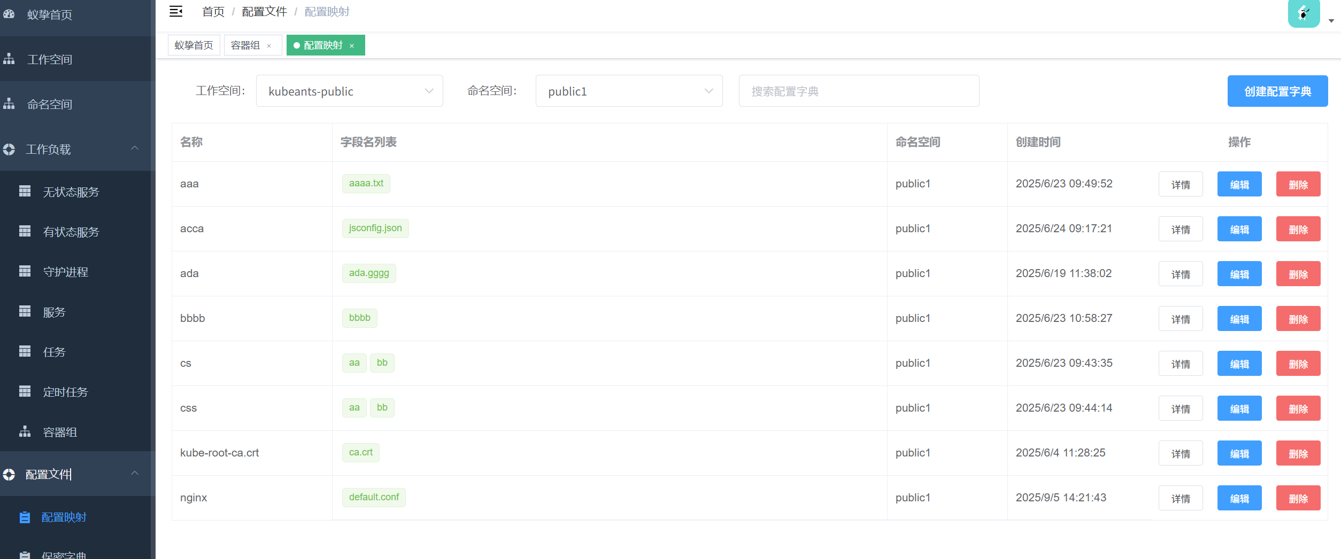Click the dashboard icon beside 蚁挚首页

click(9, 14)
